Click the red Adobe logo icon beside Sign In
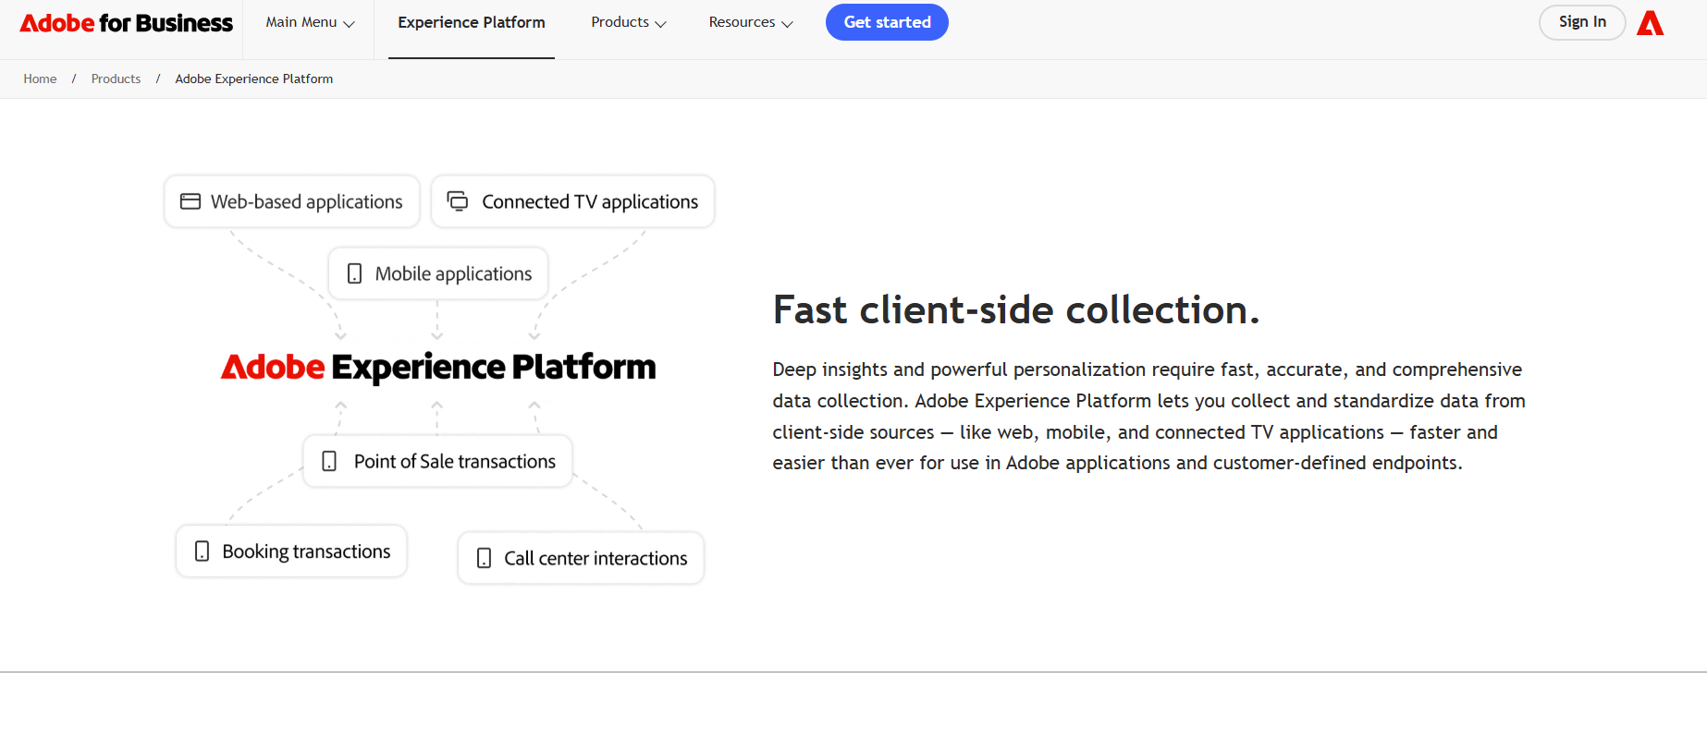This screenshot has width=1707, height=739. pos(1650,23)
